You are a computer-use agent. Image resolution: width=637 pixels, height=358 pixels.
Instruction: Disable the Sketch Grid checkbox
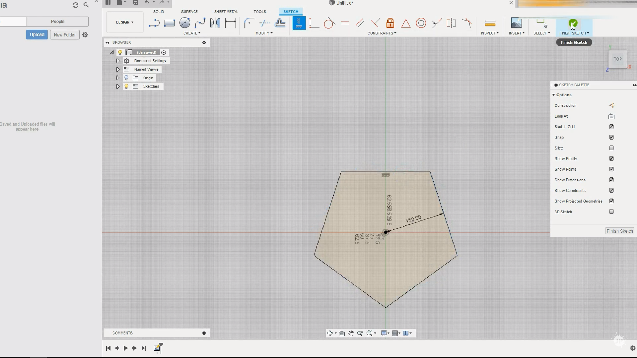pos(611,127)
